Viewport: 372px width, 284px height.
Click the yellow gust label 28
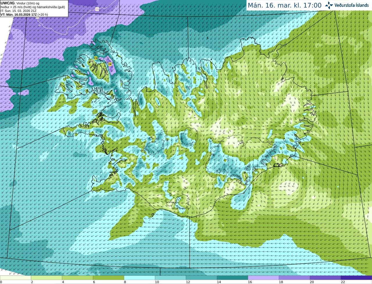click(x=110, y=64)
